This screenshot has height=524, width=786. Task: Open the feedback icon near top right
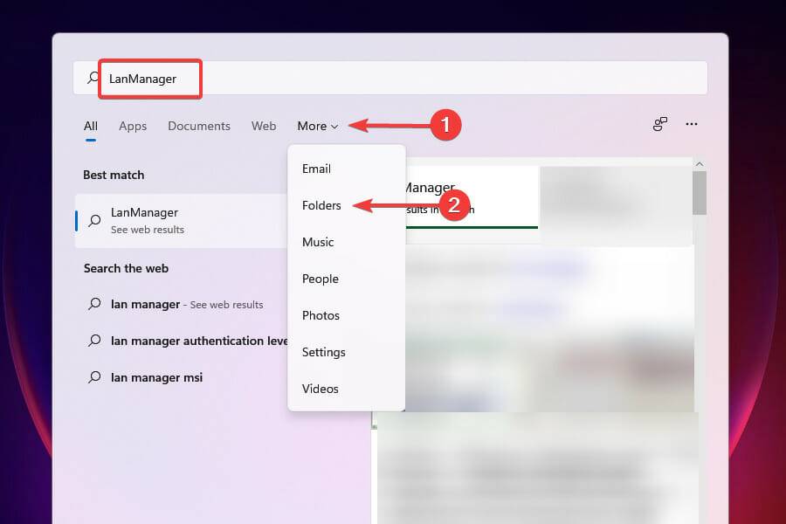659,124
